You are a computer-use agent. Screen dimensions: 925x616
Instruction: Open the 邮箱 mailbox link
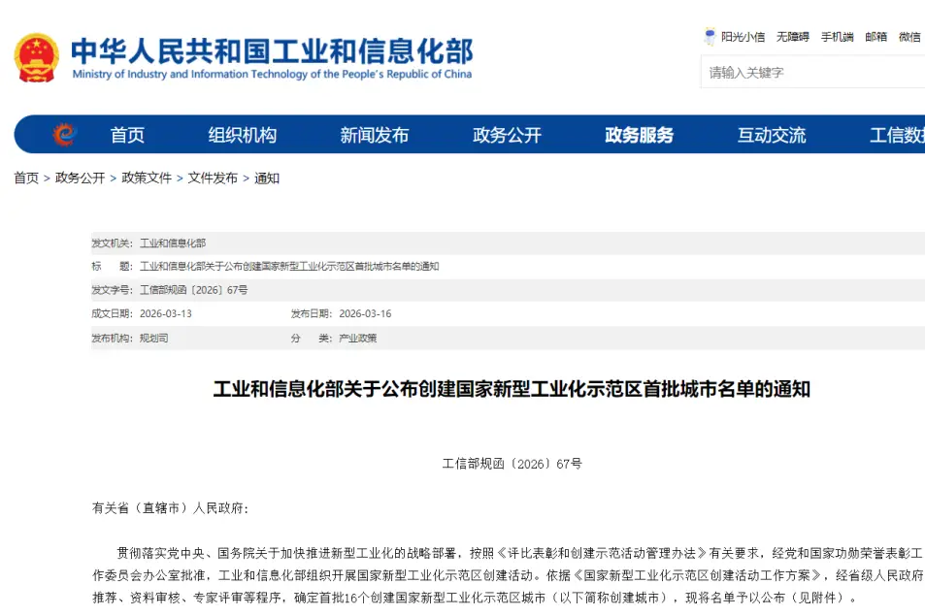pyautogui.click(x=875, y=37)
